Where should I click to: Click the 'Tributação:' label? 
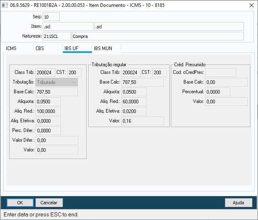click(x=23, y=82)
